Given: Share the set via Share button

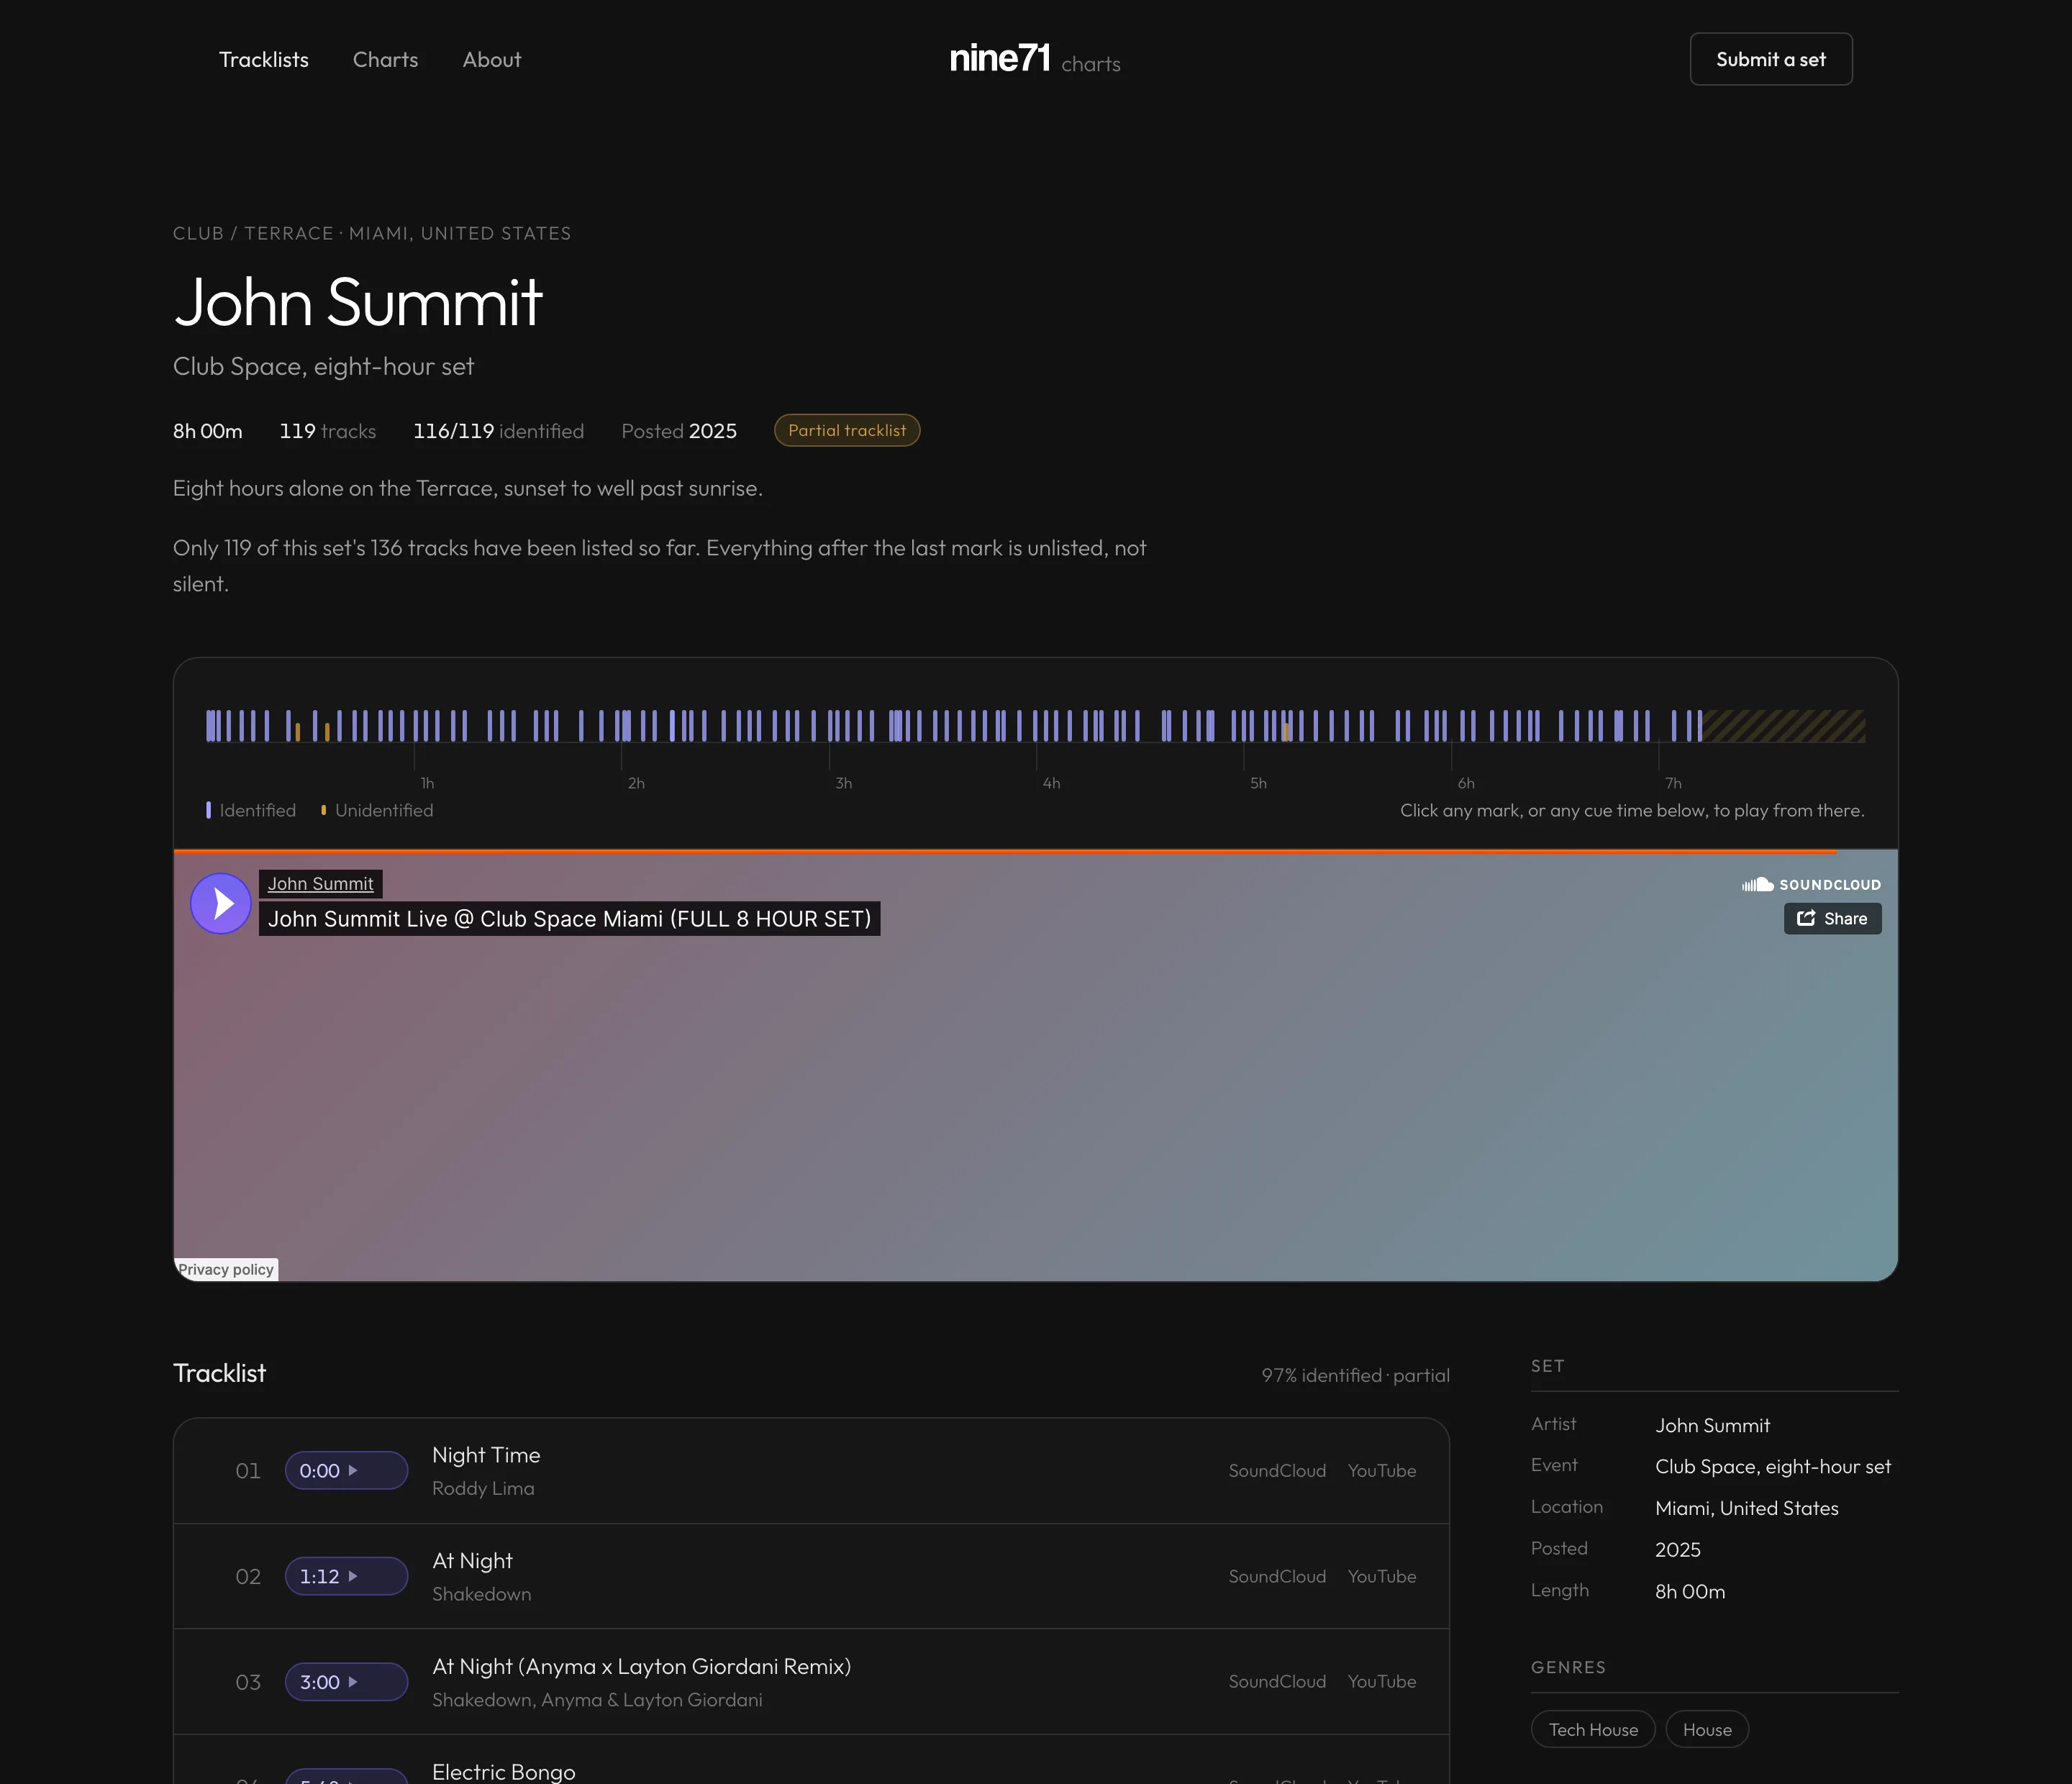Looking at the screenshot, I should pos(1832,919).
